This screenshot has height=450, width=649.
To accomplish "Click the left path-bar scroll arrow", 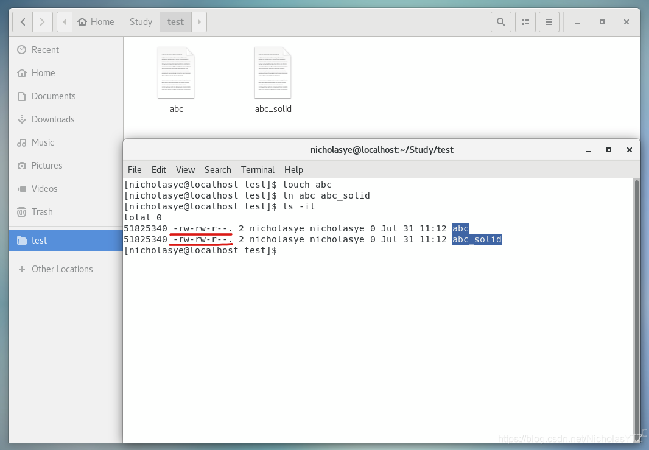I will point(65,22).
